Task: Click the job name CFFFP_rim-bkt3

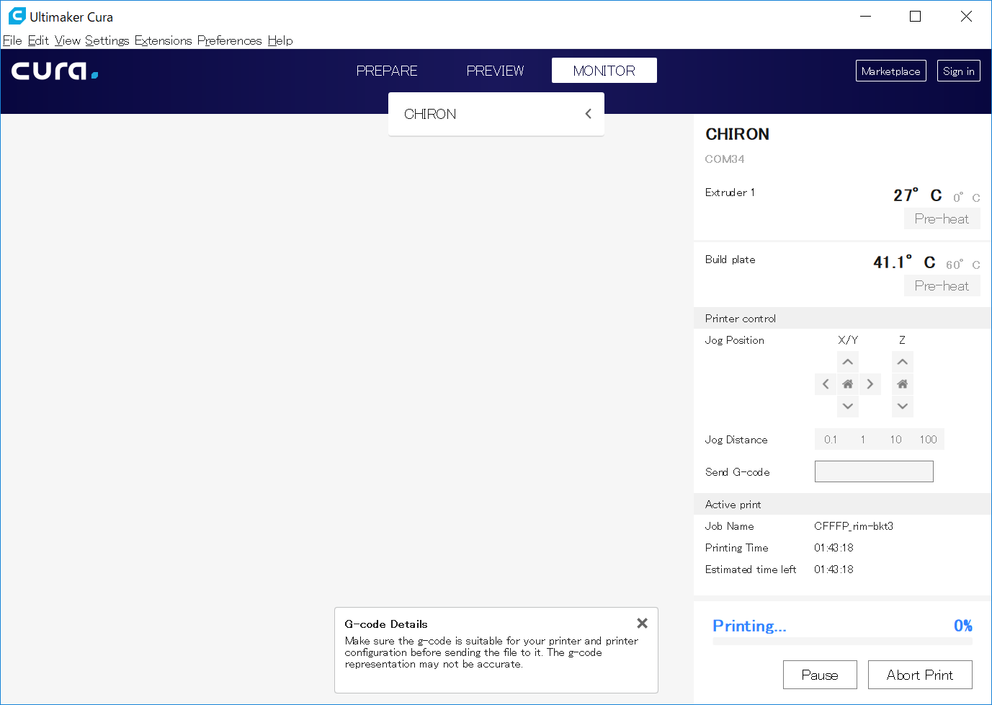Action: (x=854, y=526)
